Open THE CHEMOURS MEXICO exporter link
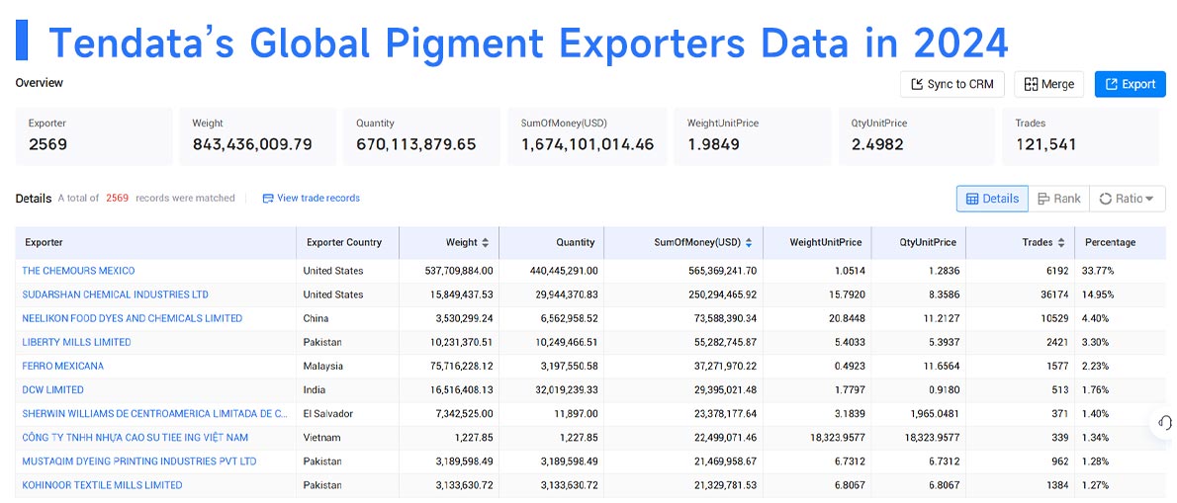The image size is (1177, 503). (79, 271)
